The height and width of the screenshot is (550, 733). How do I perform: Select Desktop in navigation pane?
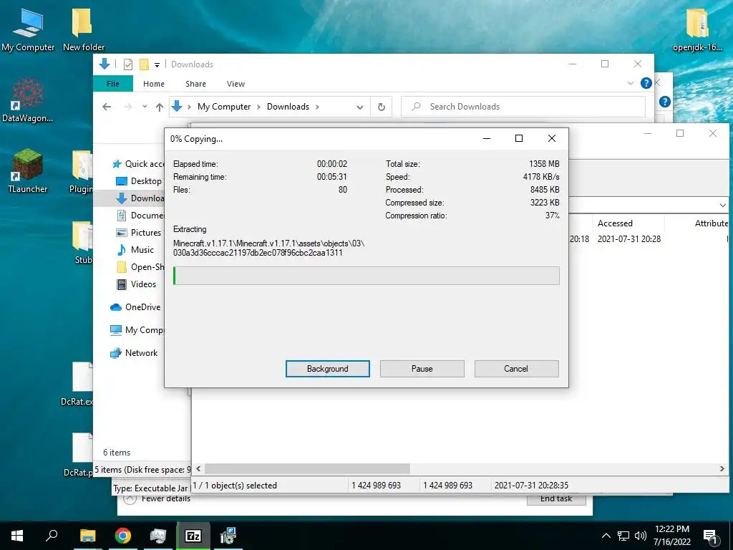coord(140,181)
